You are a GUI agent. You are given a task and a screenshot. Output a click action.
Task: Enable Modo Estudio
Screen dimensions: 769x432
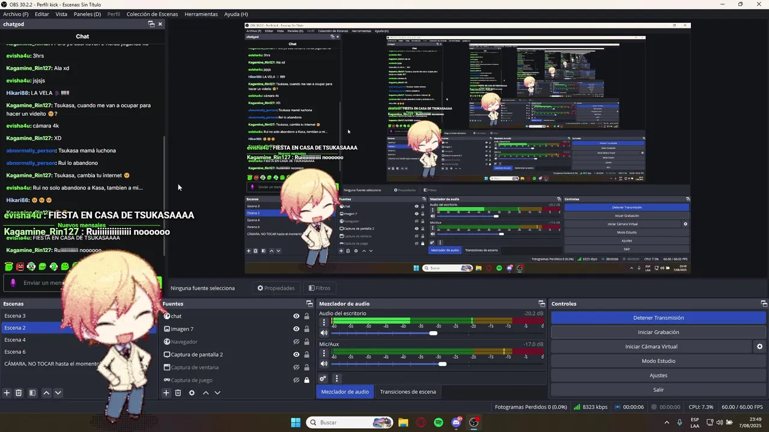[x=658, y=361]
